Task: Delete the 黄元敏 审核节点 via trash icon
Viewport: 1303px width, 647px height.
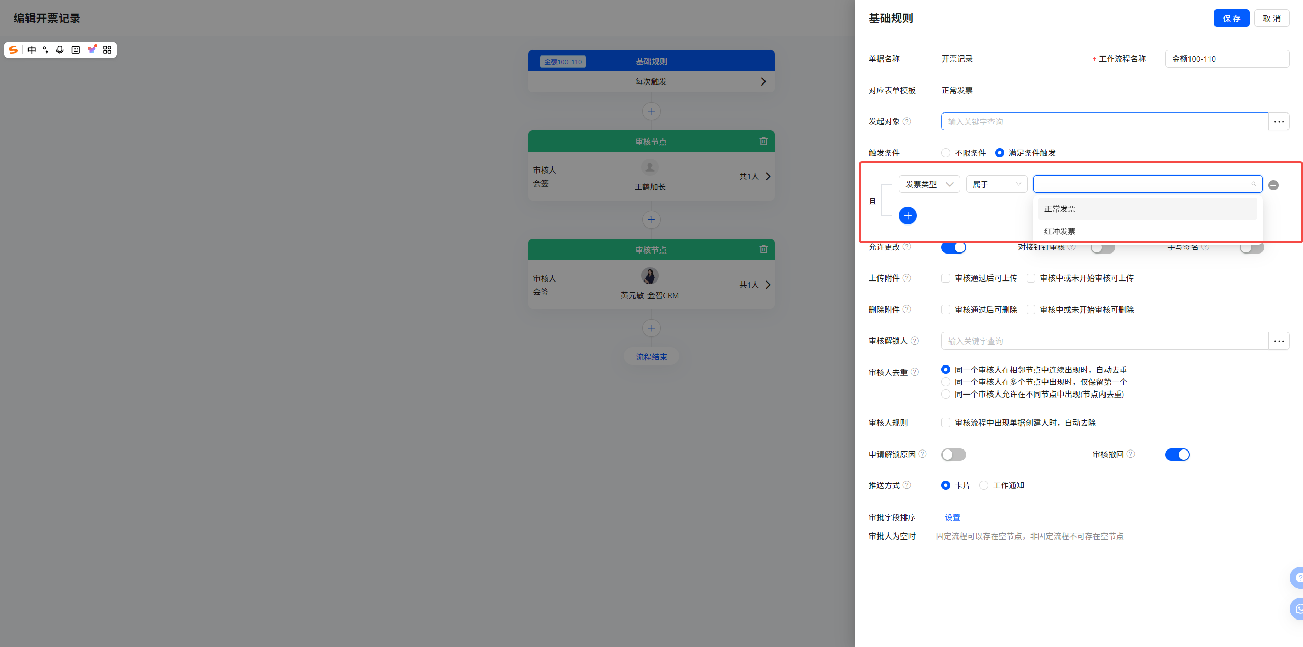Action: tap(763, 249)
